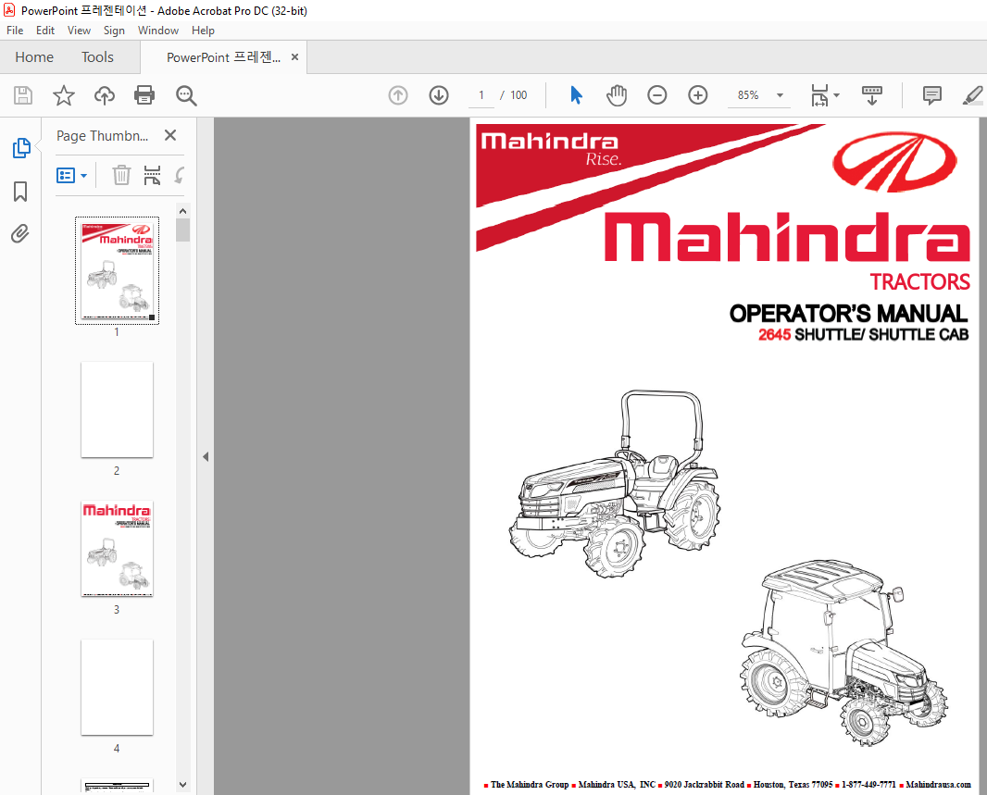This screenshot has width=987, height=795.
Task: Add the file to starred with star icon
Action: click(64, 95)
